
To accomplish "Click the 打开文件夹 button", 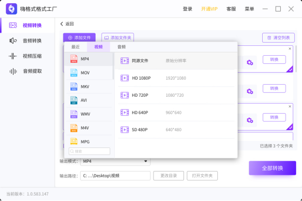I will (202, 176).
